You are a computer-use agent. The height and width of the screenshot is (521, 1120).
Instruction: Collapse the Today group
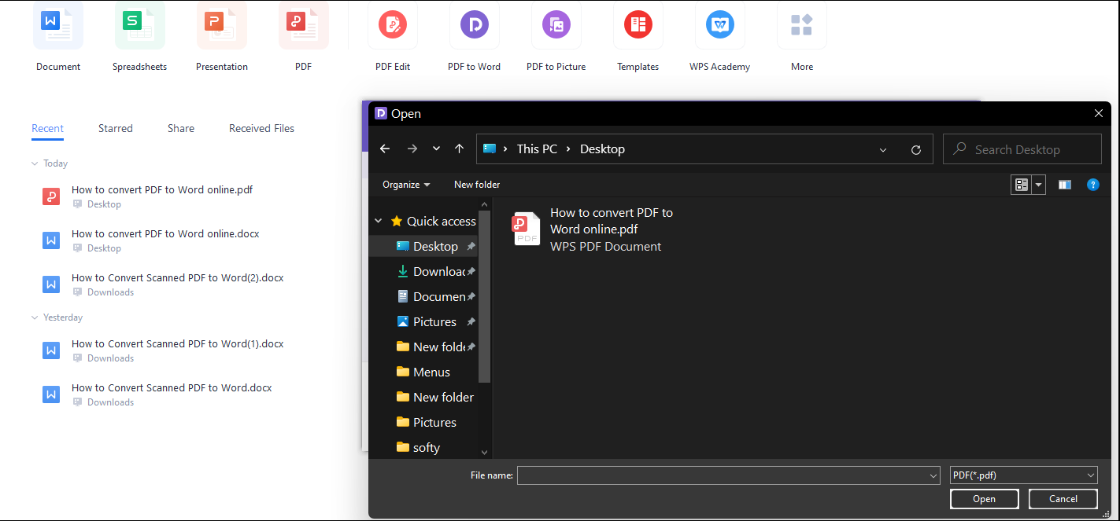pyautogui.click(x=35, y=163)
